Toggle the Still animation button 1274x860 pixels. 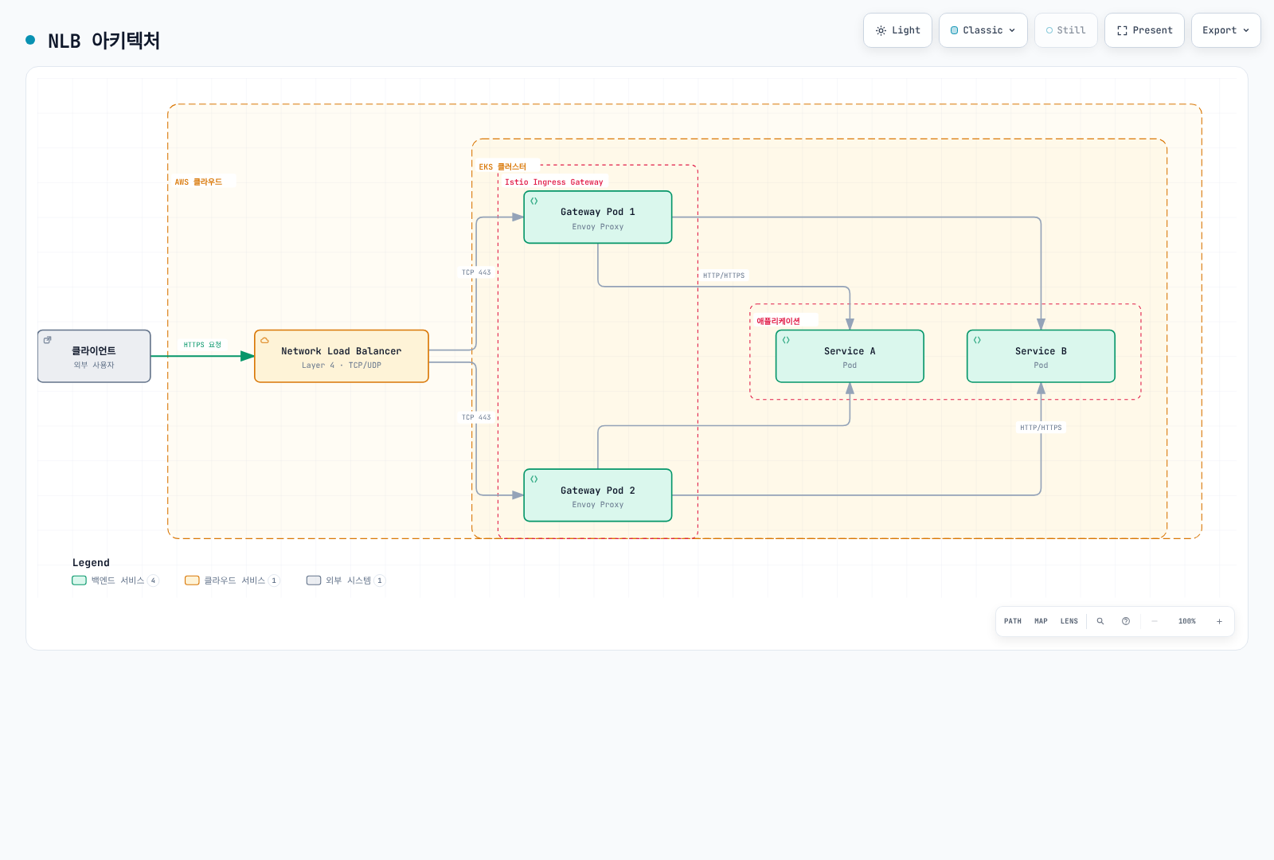[x=1066, y=30]
